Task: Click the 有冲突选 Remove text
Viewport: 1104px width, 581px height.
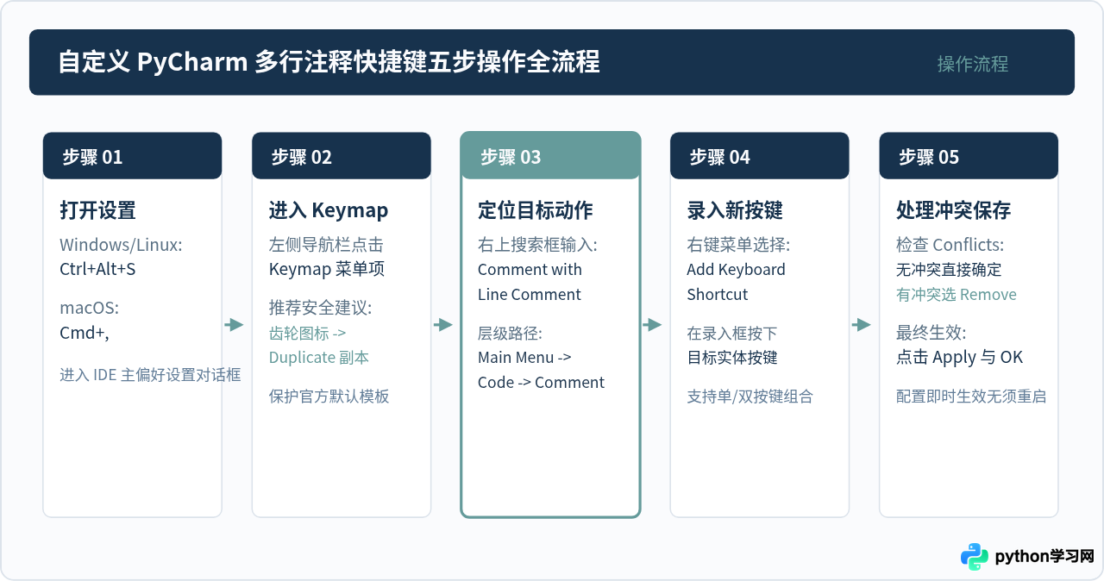Action: pyautogui.click(x=957, y=295)
